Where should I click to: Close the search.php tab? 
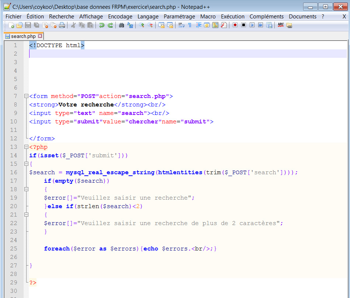40,36
